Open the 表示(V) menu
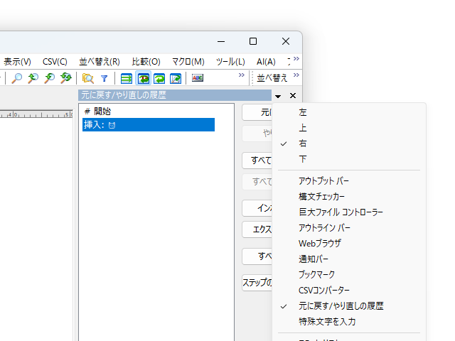Screen dimensions: 455x341 (x=17, y=62)
